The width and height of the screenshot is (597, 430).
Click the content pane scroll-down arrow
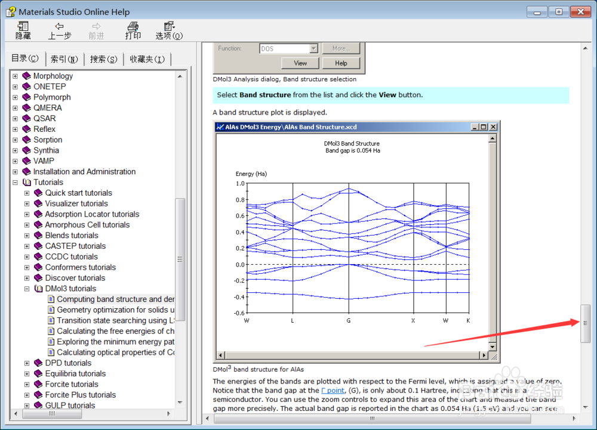click(585, 407)
